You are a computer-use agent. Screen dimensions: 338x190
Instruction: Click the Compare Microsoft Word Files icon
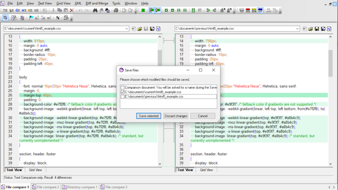[24, 10]
